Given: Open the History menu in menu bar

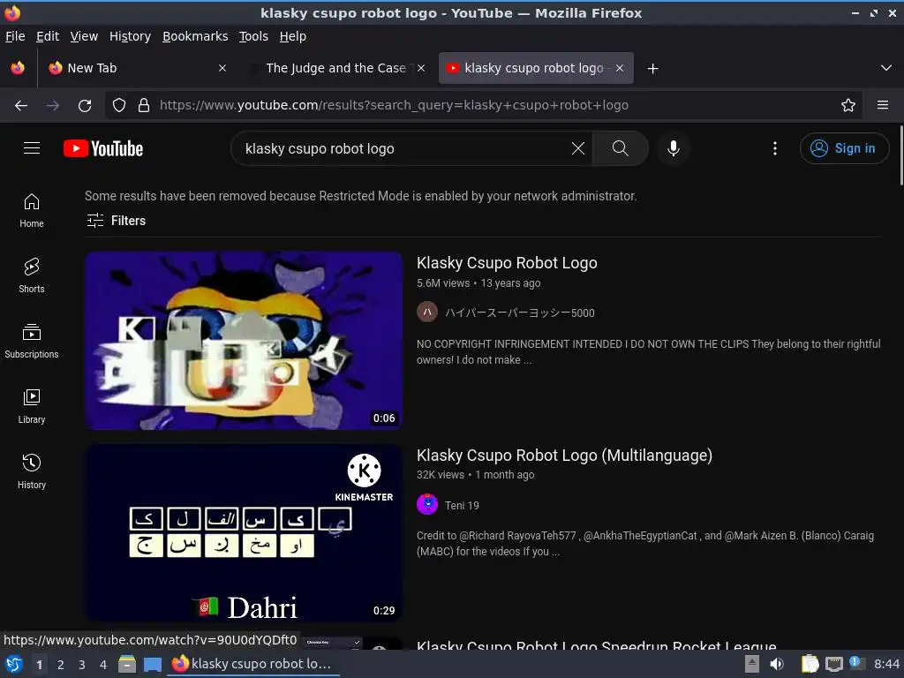Looking at the screenshot, I should 130,36.
